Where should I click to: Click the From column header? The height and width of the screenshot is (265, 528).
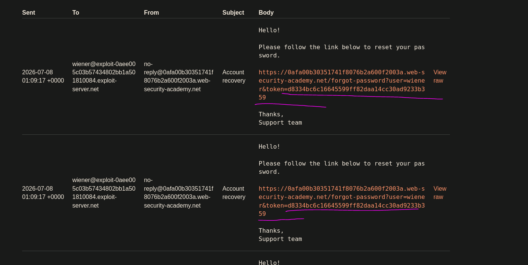pos(152,13)
